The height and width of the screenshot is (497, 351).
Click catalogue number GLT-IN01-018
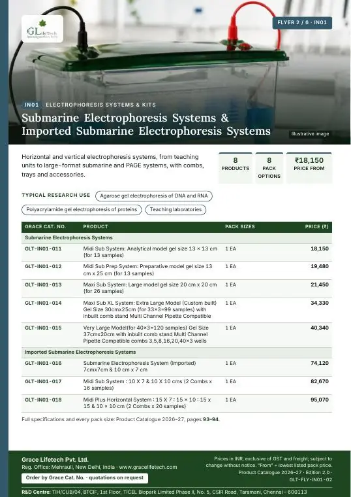click(x=43, y=400)
